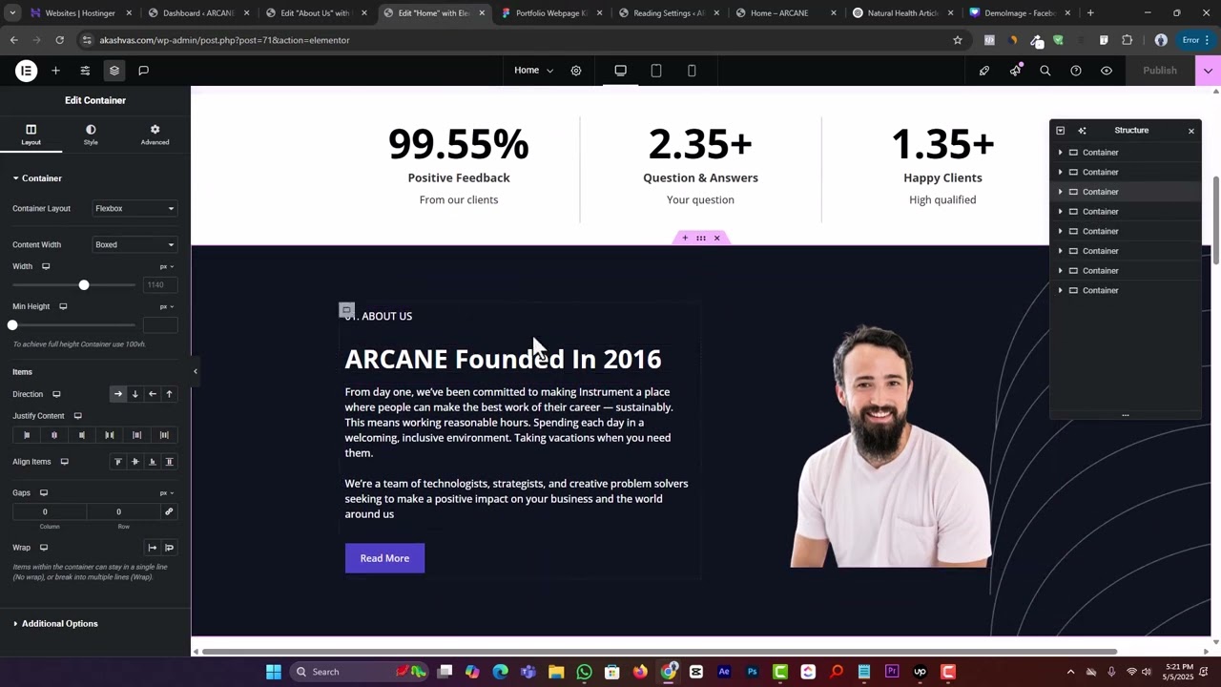Screen dimensions: 1221x687
Task: Open Gaps unit px dropdown
Action: pyautogui.click(x=167, y=493)
